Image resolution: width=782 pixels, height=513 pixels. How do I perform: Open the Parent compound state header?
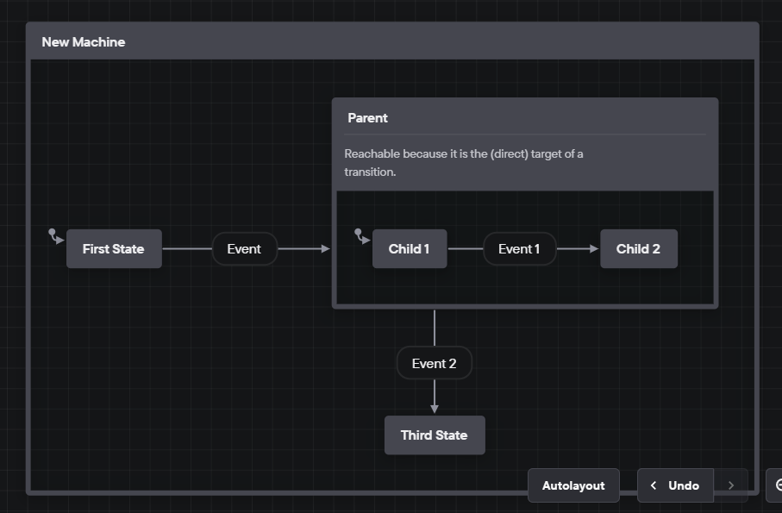(367, 117)
